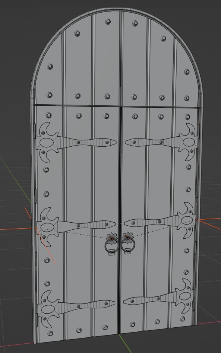Select the left door ring knocker

tap(111, 246)
